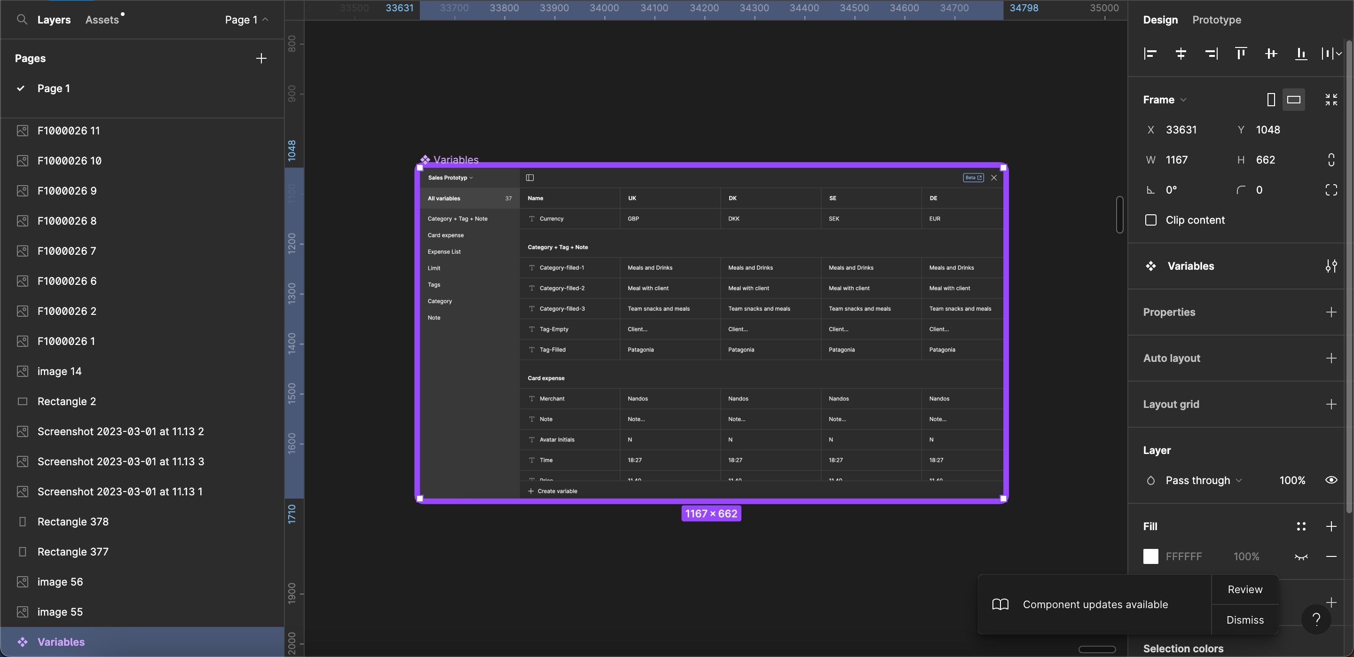Image resolution: width=1354 pixels, height=657 pixels.
Task: Click the width field 1167
Action: tap(1176, 160)
